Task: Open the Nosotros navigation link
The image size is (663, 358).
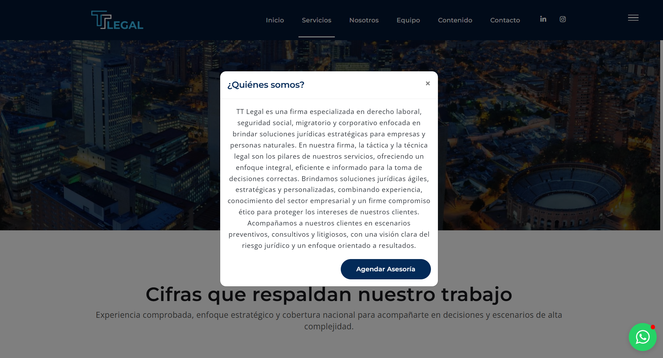Action: click(364, 20)
